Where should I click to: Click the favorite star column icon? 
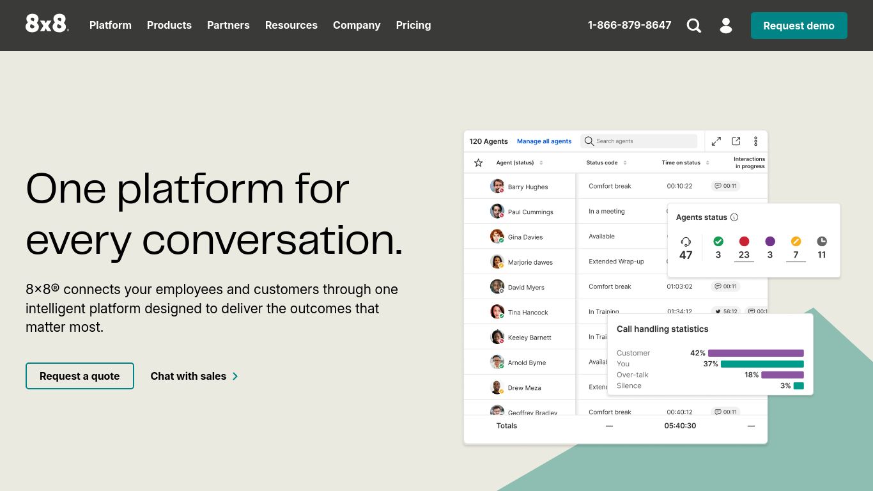[478, 163]
